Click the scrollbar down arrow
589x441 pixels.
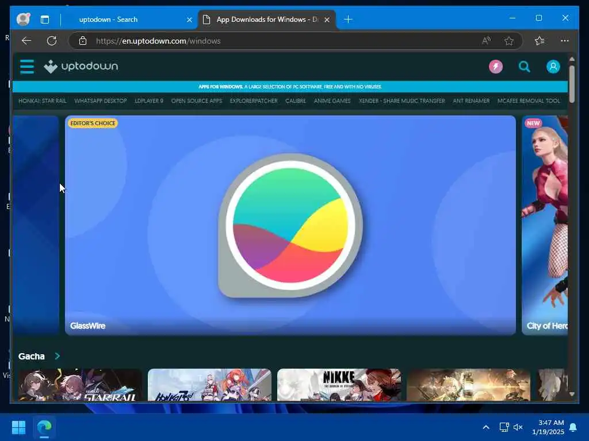572,394
